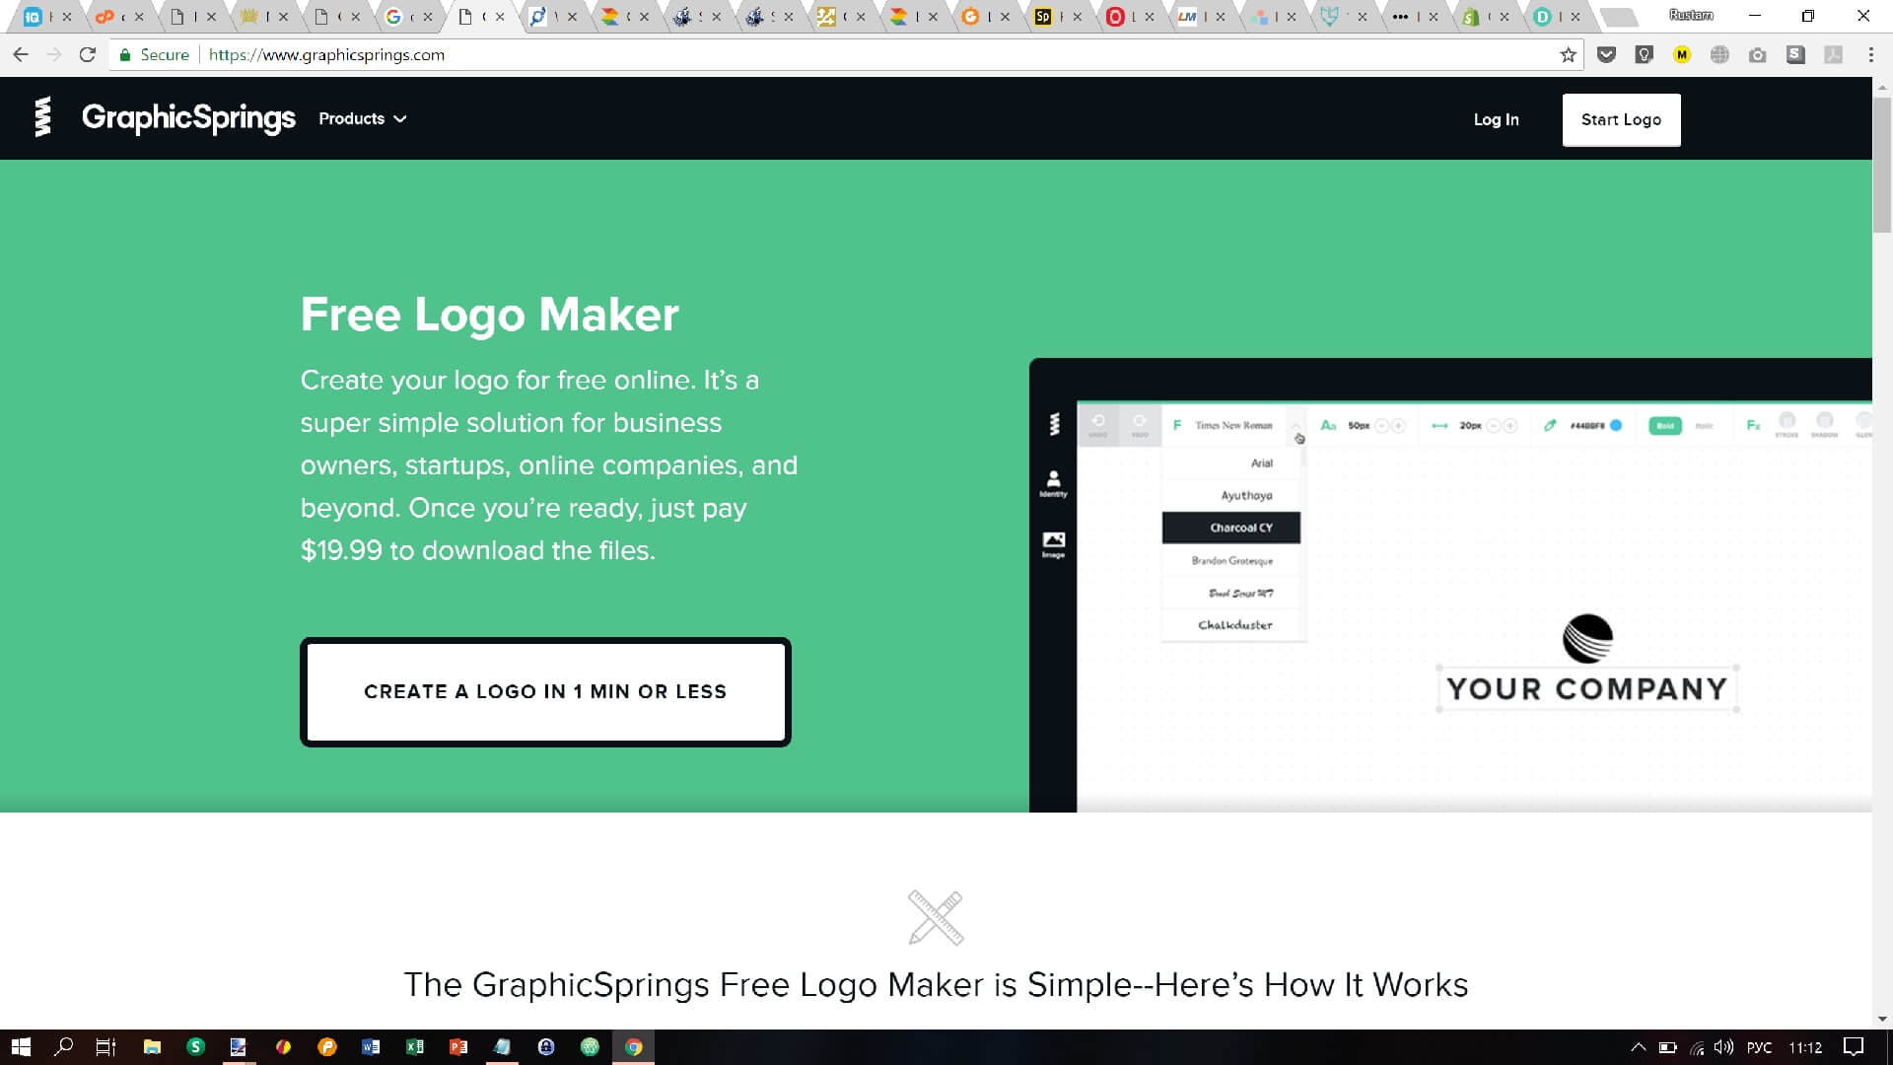The image size is (1893, 1065).
Task: Expand the Products dropdown menu
Action: coord(362,118)
